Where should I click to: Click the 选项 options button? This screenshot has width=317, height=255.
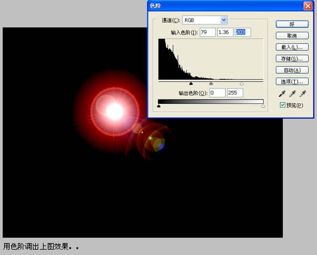[x=292, y=81]
